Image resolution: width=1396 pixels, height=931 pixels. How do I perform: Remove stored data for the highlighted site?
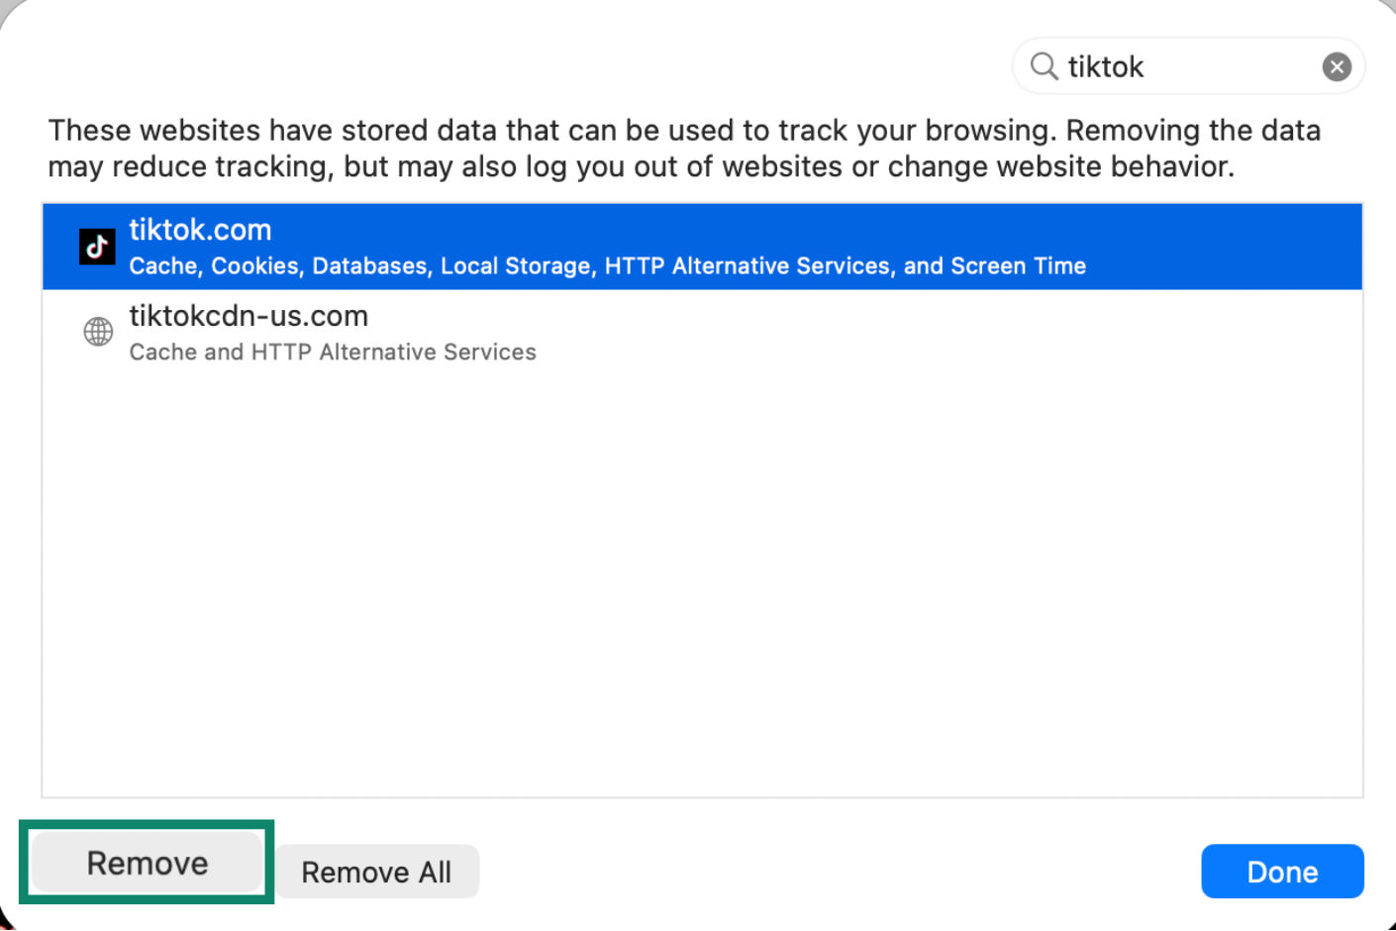click(x=147, y=862)
